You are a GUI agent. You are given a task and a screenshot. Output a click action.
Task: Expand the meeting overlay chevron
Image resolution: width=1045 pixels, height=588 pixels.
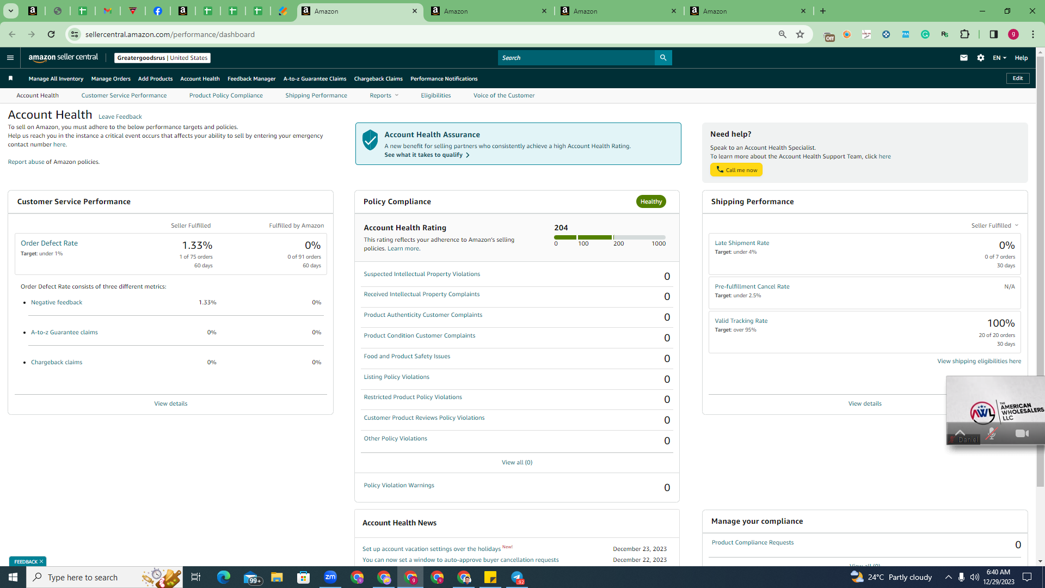[x=960, y=433]
